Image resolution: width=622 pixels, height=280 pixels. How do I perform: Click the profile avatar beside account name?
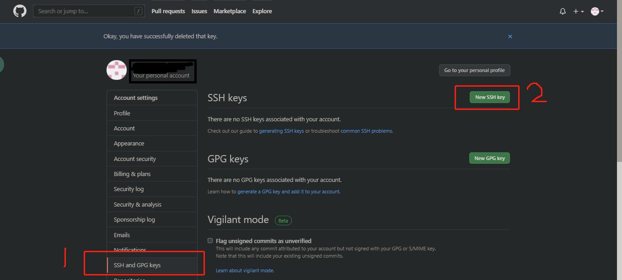pyautogui.click(x=117, y=70)
